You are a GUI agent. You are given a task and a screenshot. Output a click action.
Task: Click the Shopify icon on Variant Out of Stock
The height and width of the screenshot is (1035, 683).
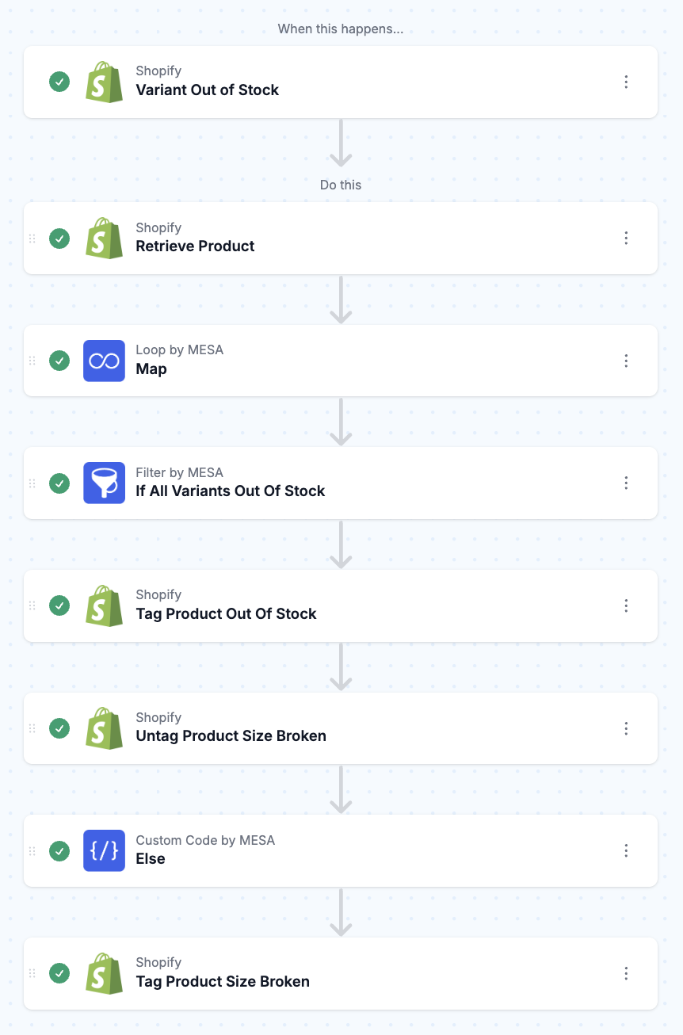click(104, 82)
